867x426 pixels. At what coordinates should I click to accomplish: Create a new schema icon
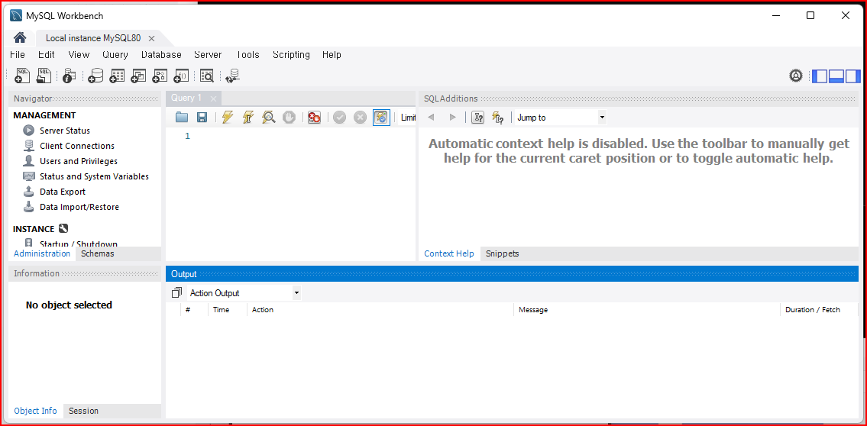click(95, 76)
